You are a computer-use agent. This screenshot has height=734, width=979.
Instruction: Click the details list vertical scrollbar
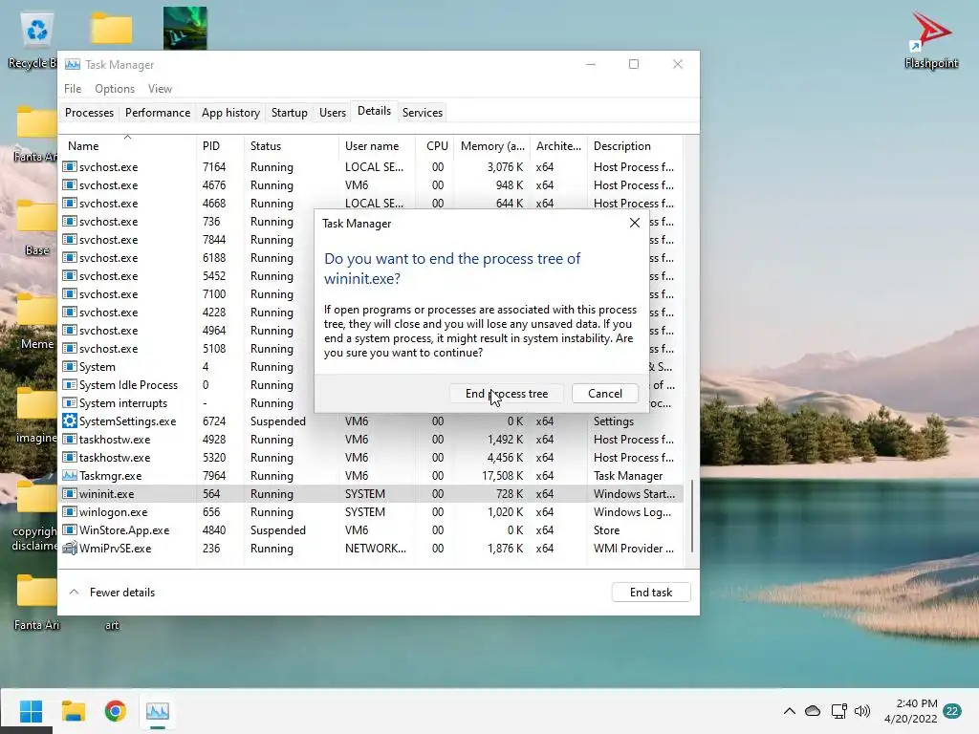pyautogui.click(x=691, y=515)
